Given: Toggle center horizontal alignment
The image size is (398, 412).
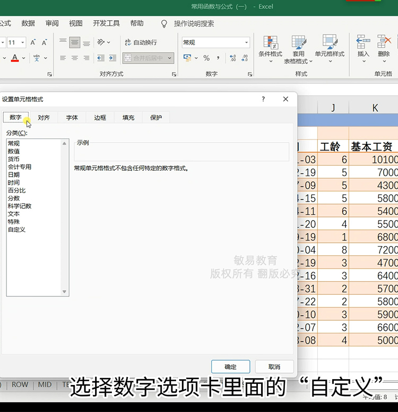Looking at the screenshot, I should [x=75, y=58].
